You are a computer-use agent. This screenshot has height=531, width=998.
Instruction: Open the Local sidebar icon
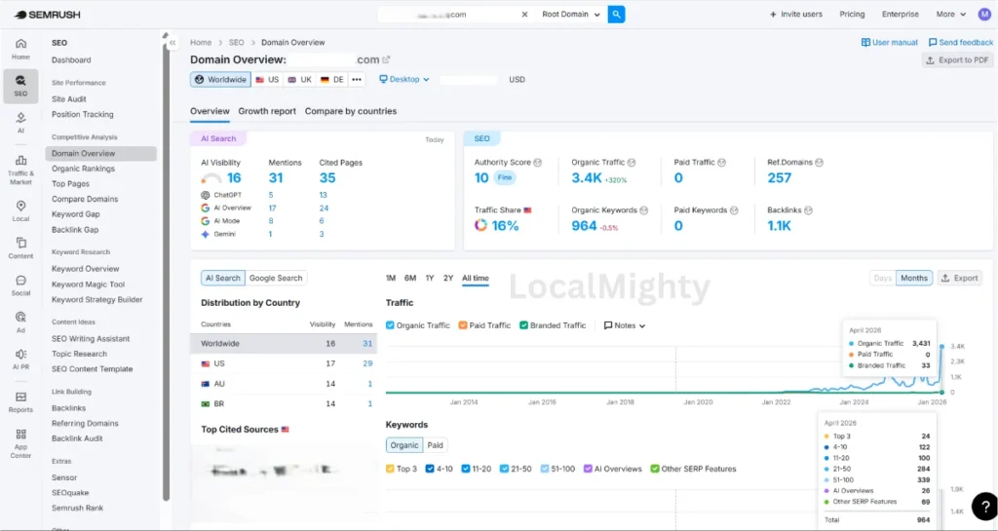pos(20,210)
